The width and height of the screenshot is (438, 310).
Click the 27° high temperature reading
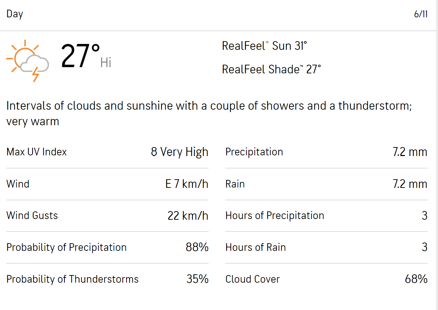tap(81, 56)
